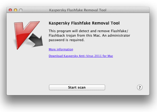Begin scanning for the Flashfake trojan

pyautogui.click(x=77, y=87)
